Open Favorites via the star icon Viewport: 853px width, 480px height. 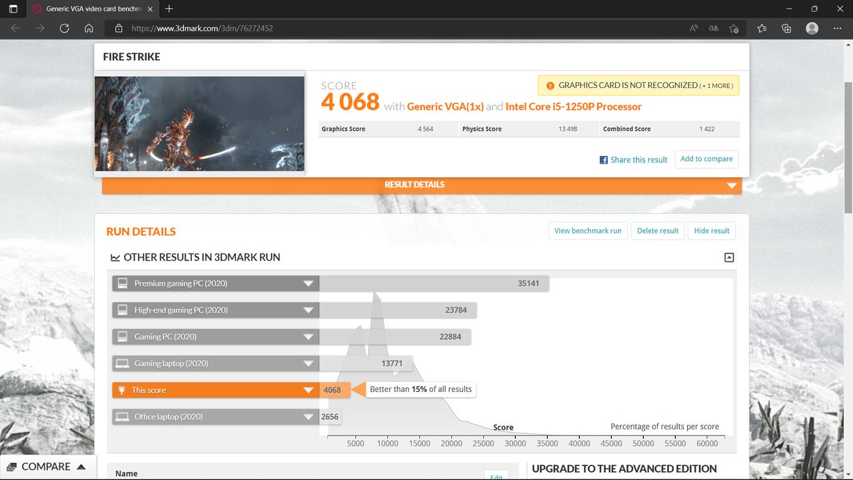760,28
